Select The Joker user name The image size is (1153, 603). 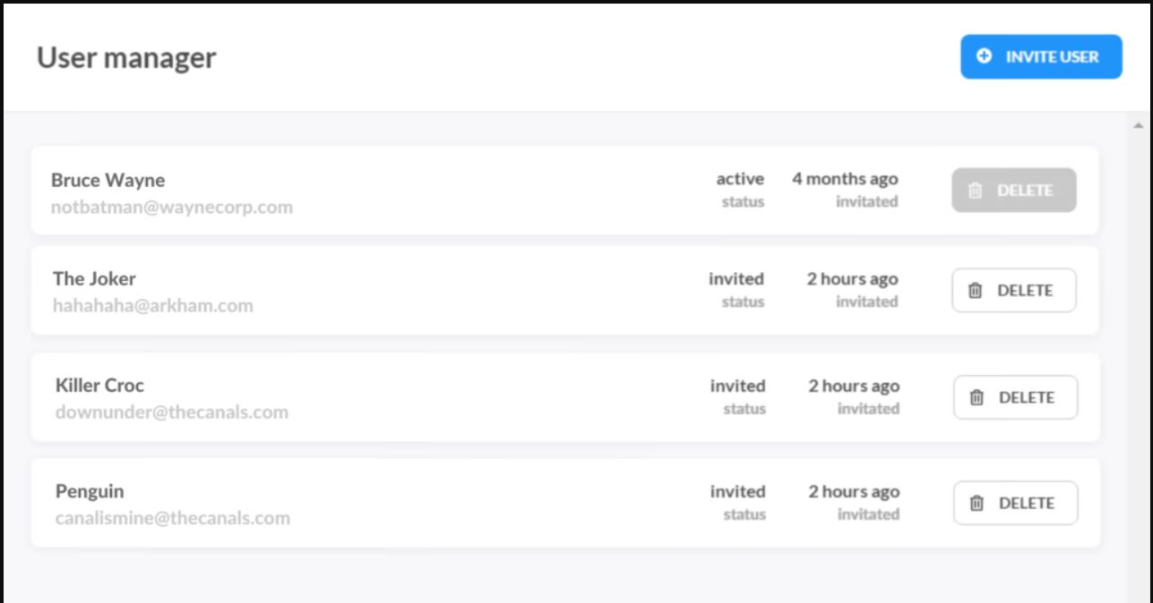point(94,278)
